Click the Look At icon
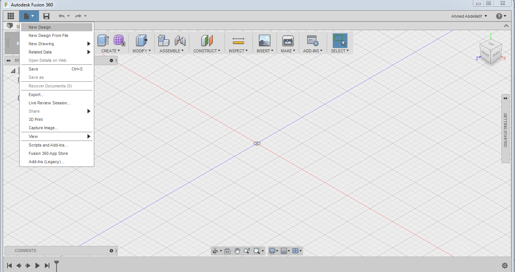Screen dimensions: 515x272 (x=227, y=251)
